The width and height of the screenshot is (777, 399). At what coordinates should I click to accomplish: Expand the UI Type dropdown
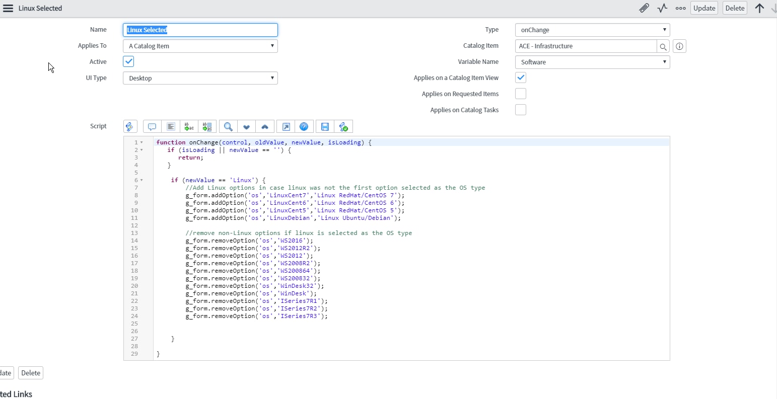[200, 78]
